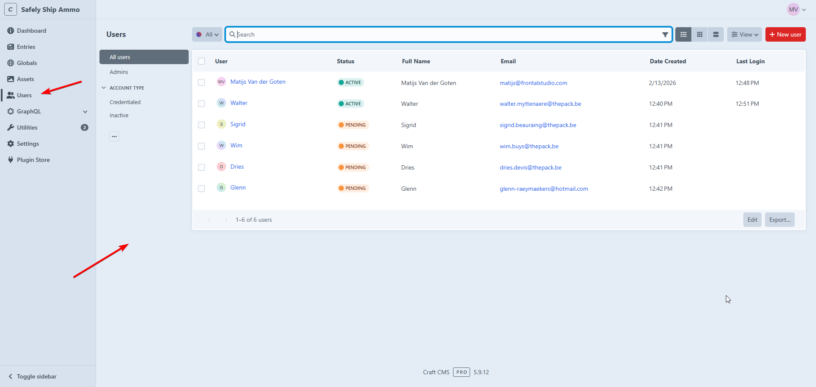Go to next page arrow
This screenshot has height=387, width=816.
tap(226, 220)
